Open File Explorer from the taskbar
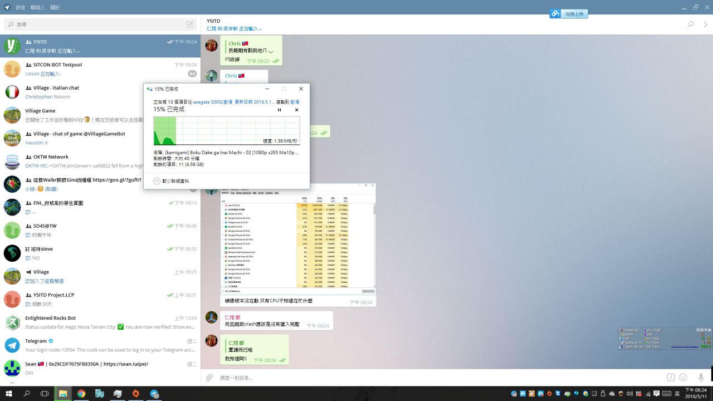Viewport: 713px width, 401px height. click(x=63, y=393)
